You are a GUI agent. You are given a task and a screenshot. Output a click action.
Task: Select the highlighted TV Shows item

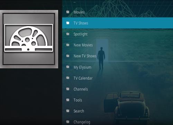click(118, 23)
